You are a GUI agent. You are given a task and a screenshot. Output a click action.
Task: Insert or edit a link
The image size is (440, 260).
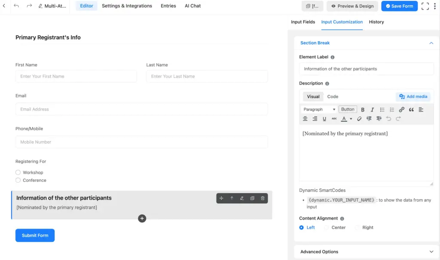tap(402, 109)
